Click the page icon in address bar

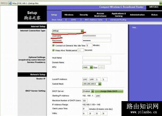coord(10,3)
